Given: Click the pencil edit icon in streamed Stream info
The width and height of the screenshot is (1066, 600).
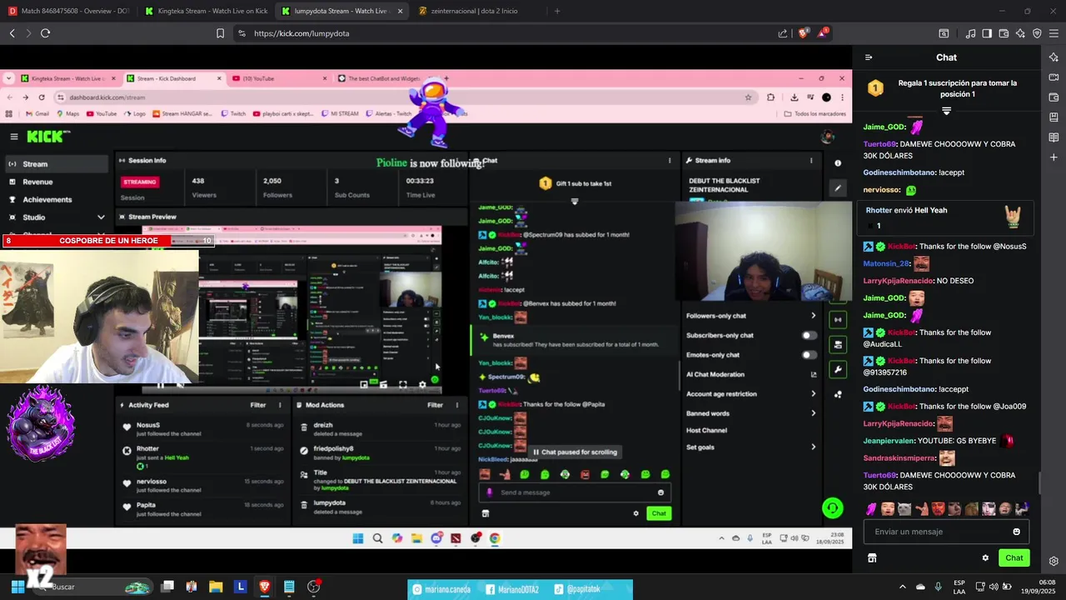Looking at the screenshot, I should click(838, 188).
